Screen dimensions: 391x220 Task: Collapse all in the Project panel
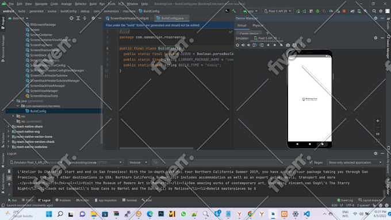85,18
